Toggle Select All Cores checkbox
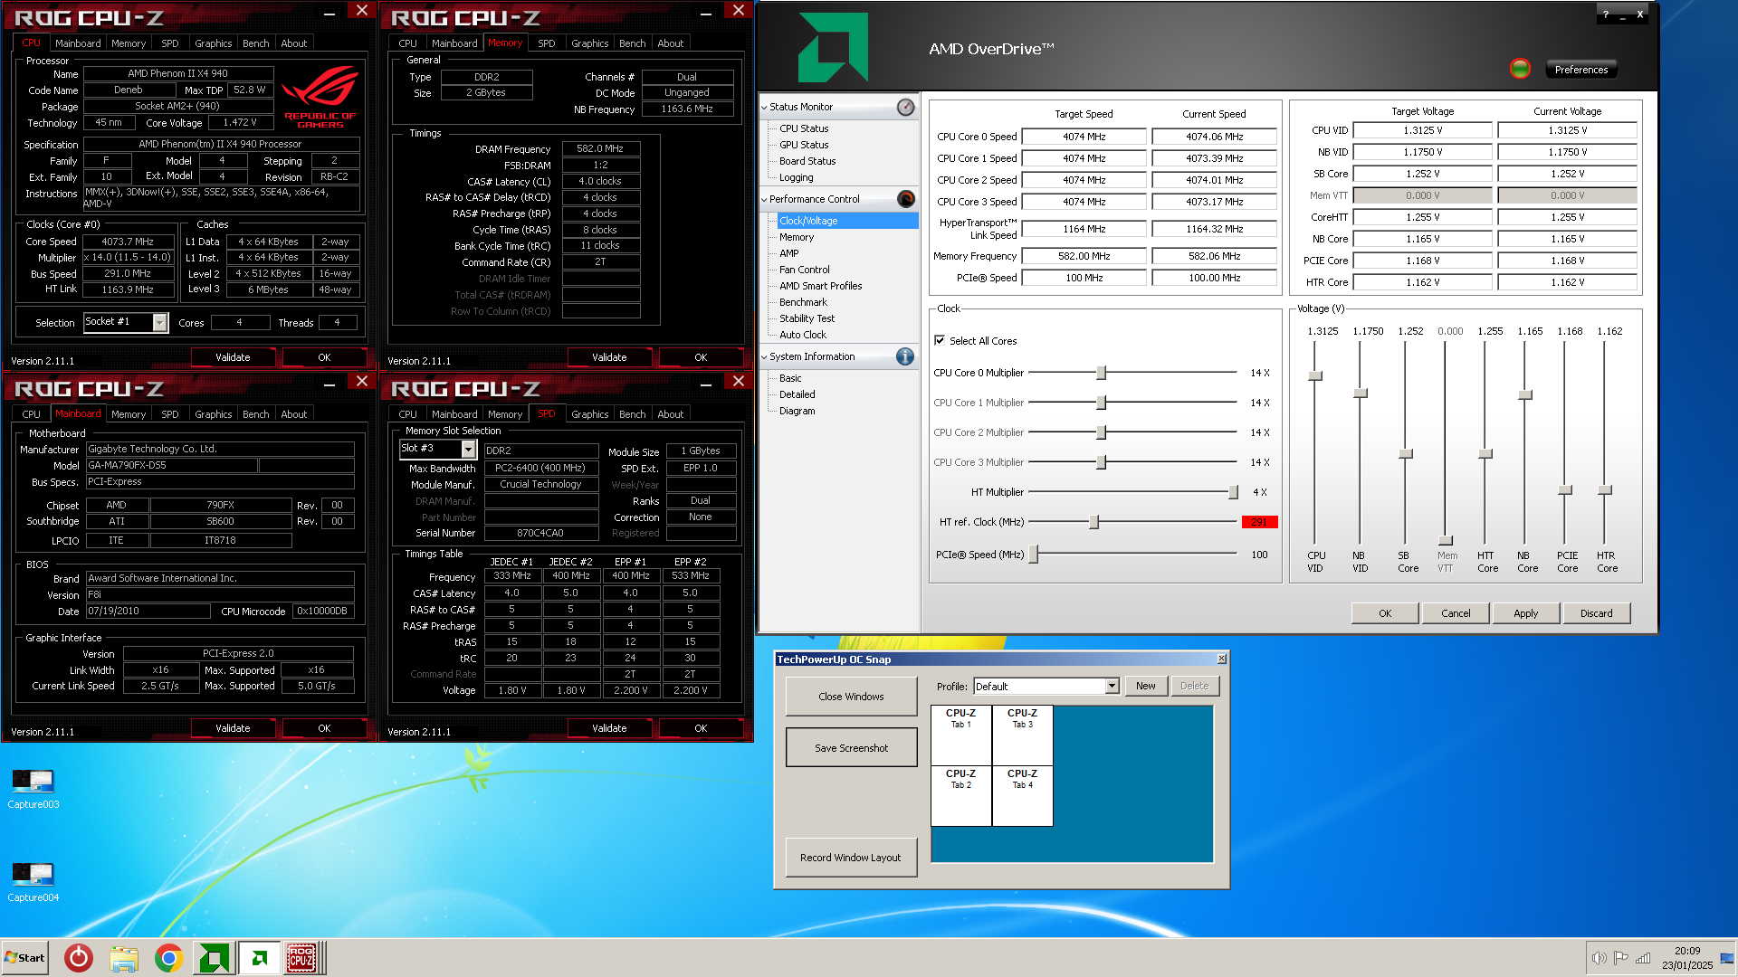 coord(940,340)
